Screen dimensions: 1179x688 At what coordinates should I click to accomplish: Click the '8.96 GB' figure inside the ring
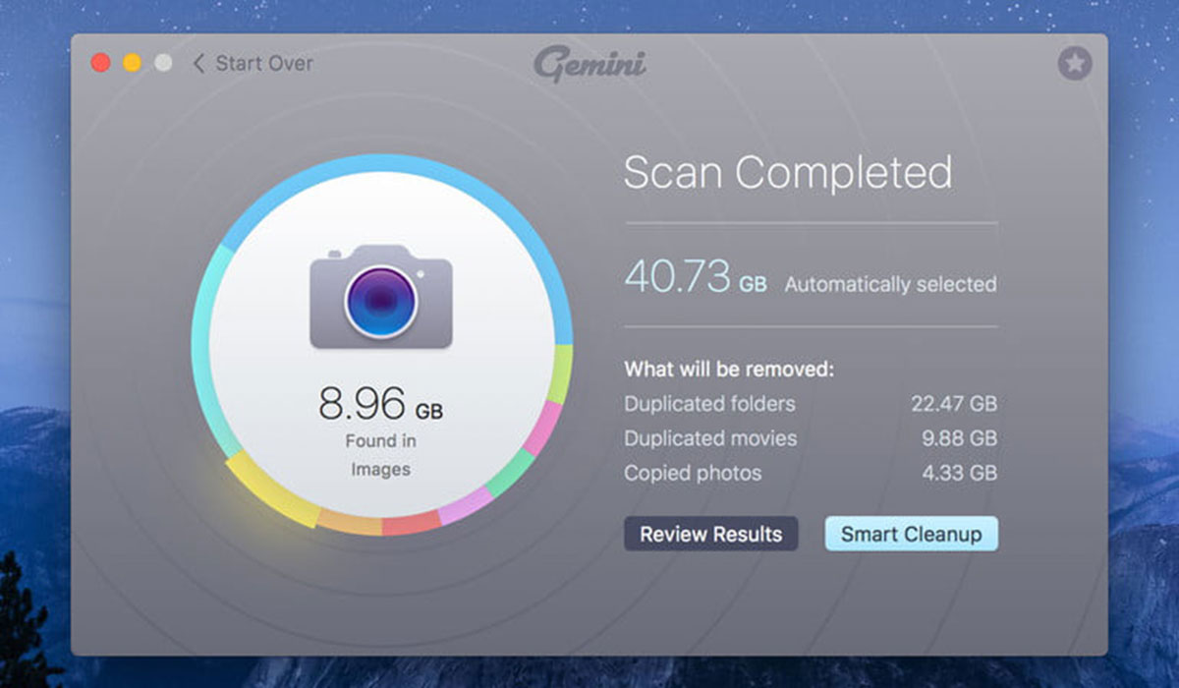coord(380,404)
